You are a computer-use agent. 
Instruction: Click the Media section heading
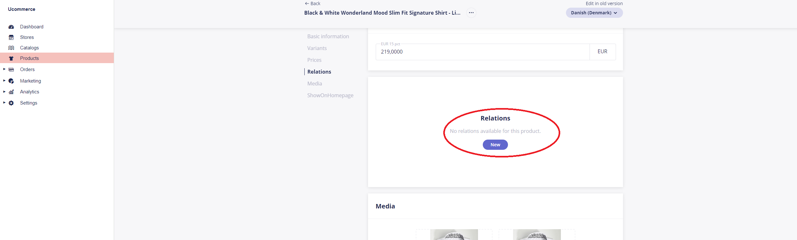[385, 206]
